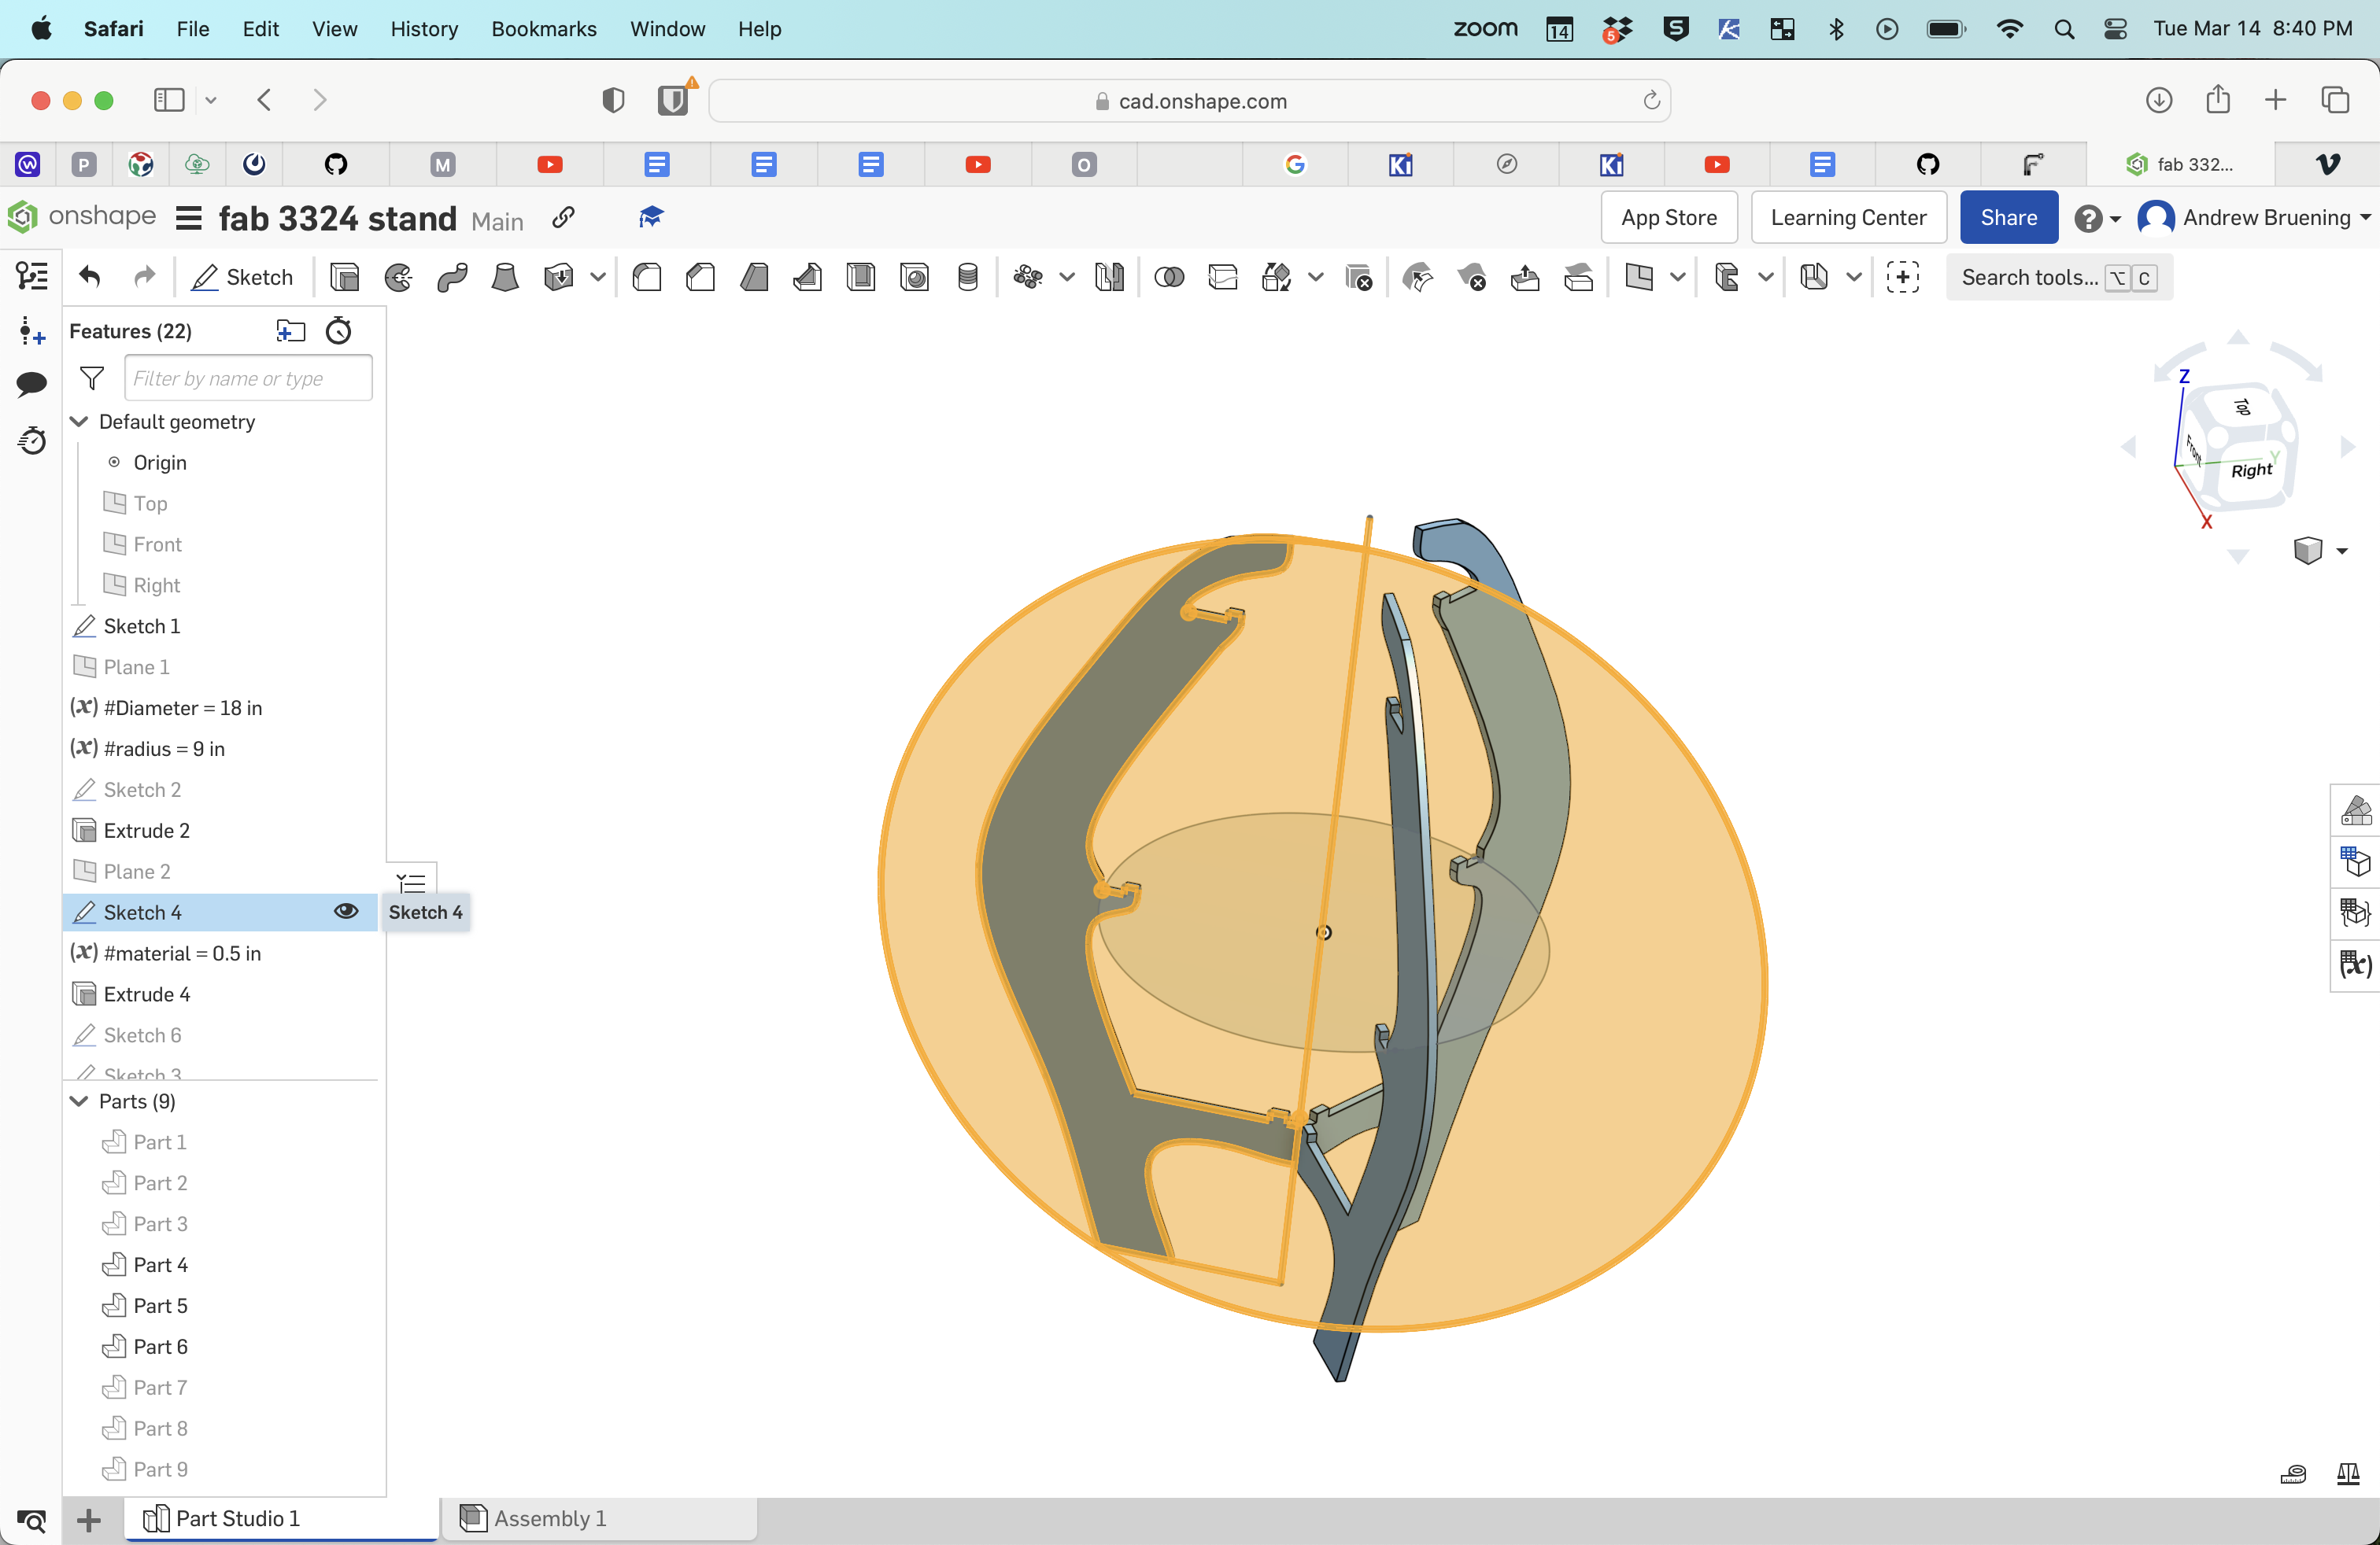Select the Replace face tool
The width and height of the screenshot is (2380, 1545).
pyautogui.click(x=1579, y=277)
